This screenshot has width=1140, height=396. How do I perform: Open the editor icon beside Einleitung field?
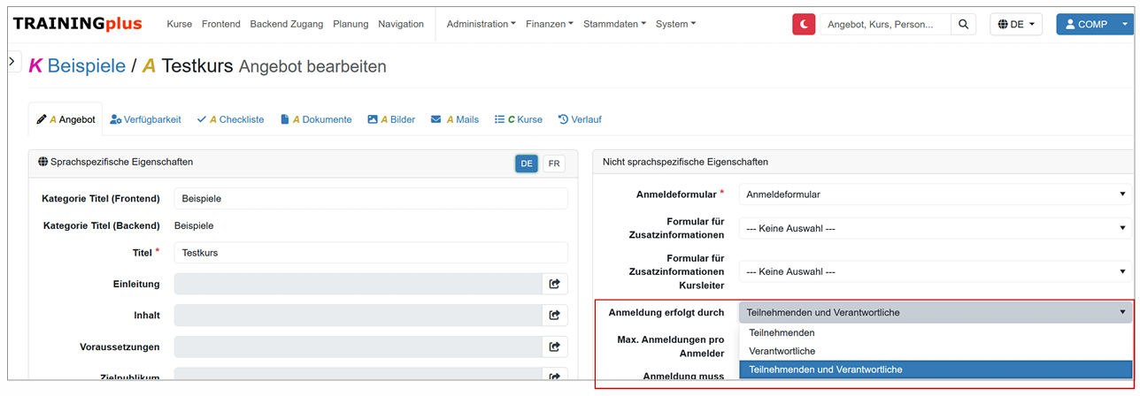(554, 284)
